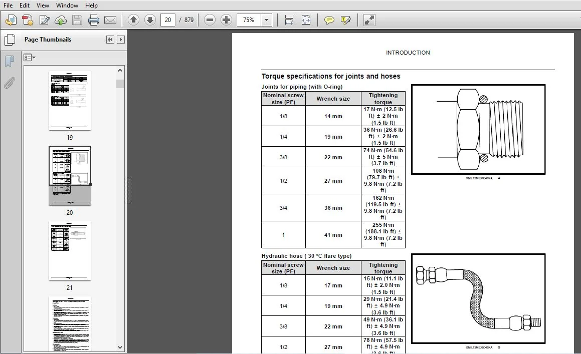Click 'Hydraulic hose ( 30 °C flare type)' text
Screen dimensions: 581x354
click(306, 256)
